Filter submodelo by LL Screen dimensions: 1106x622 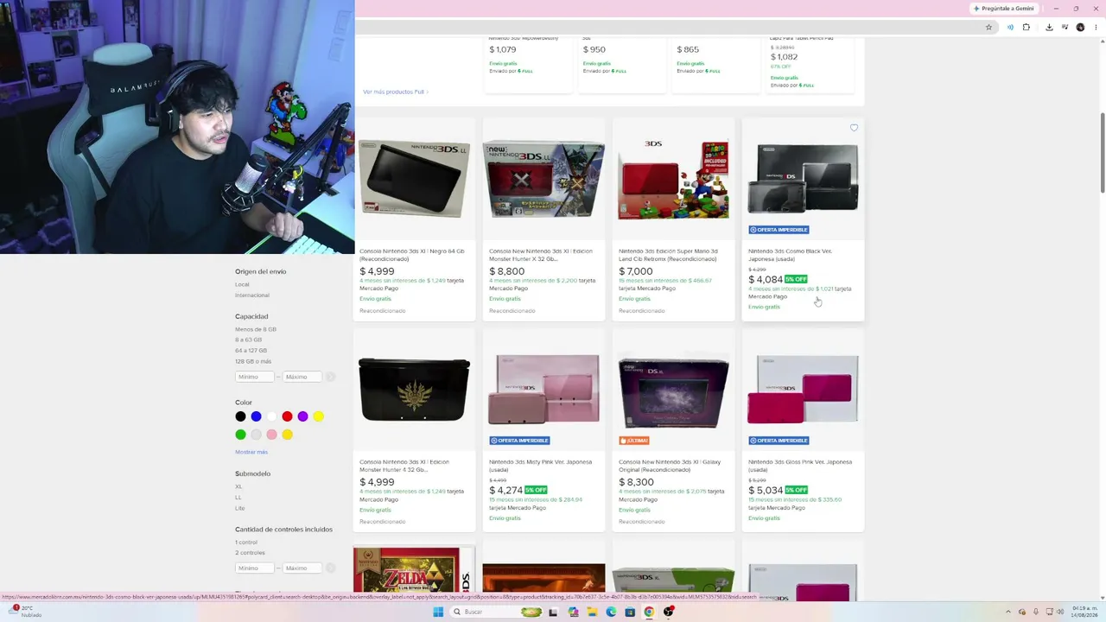(238, 498)
